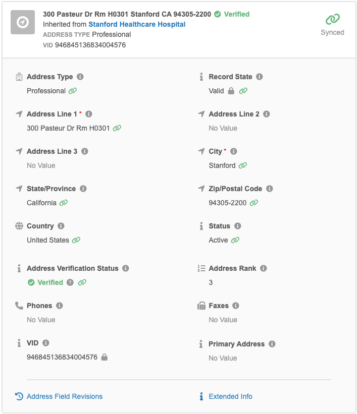The width and height of the screenshot is (357, 414).
Task: Open the question mark help icon beside Verified status
Action: (70, 282)
